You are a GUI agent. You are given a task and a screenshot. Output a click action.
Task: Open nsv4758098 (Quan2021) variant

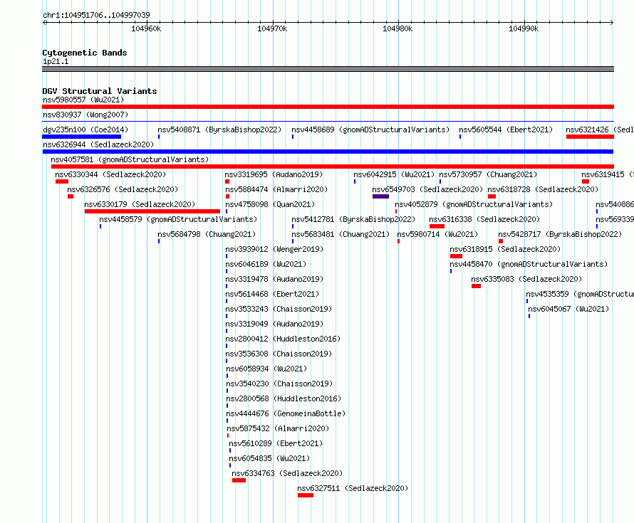270,204
